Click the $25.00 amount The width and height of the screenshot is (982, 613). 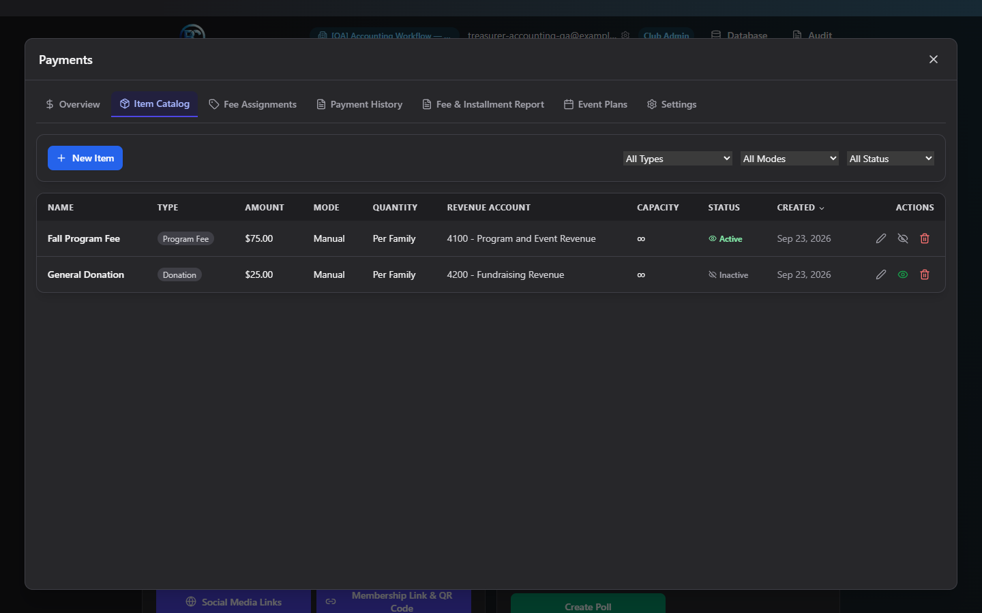tap(259, 274)
